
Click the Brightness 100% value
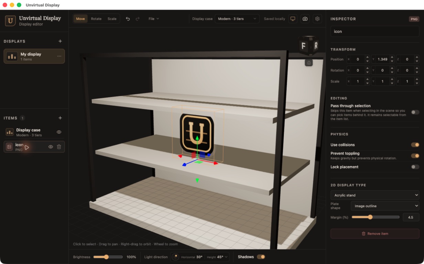[x=131, y=257]
